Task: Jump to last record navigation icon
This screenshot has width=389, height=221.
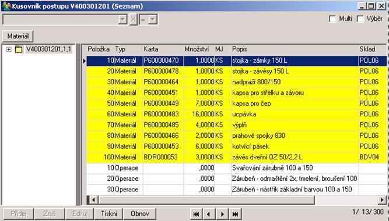Action: [236, 214]
